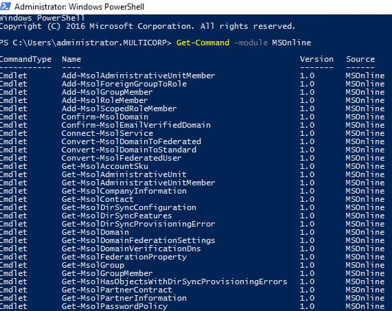Select 'Get-MsolPartnerContract' cmdlet name
The height and width of the screenshot is (311, 392).
(117, 290)
